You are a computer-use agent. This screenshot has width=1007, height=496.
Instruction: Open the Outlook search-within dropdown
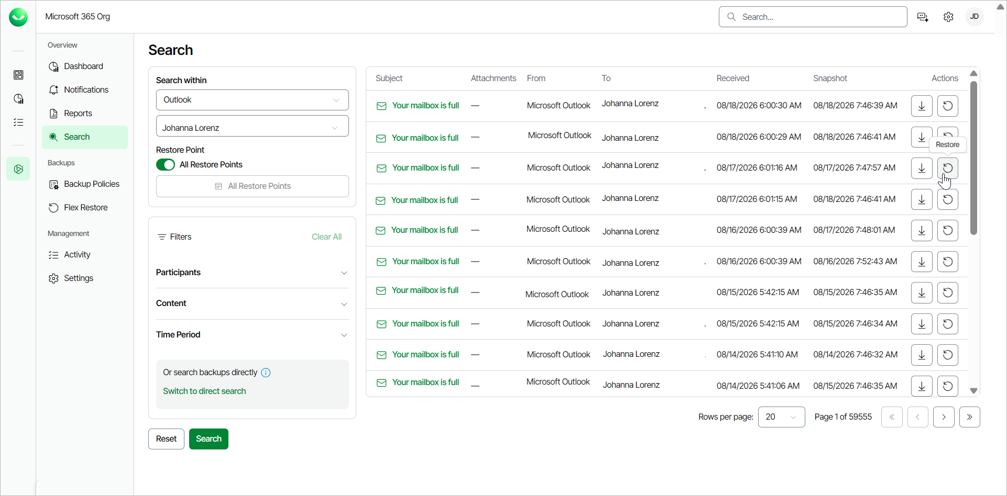(x=253, y=100)
